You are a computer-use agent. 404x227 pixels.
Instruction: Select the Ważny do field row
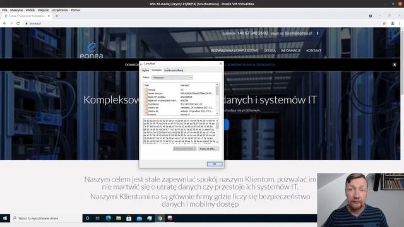pyautogui.click(x=180, y=111)
